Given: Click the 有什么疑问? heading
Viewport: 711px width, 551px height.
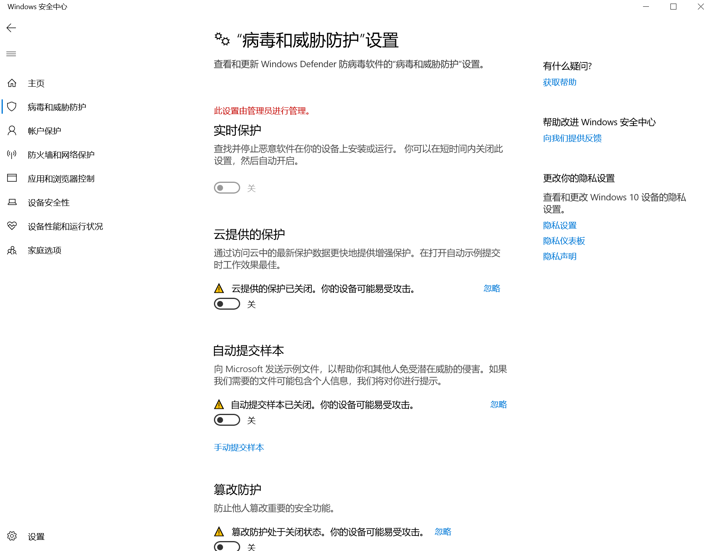Looking at the screenshot, I should click(567, 66).
